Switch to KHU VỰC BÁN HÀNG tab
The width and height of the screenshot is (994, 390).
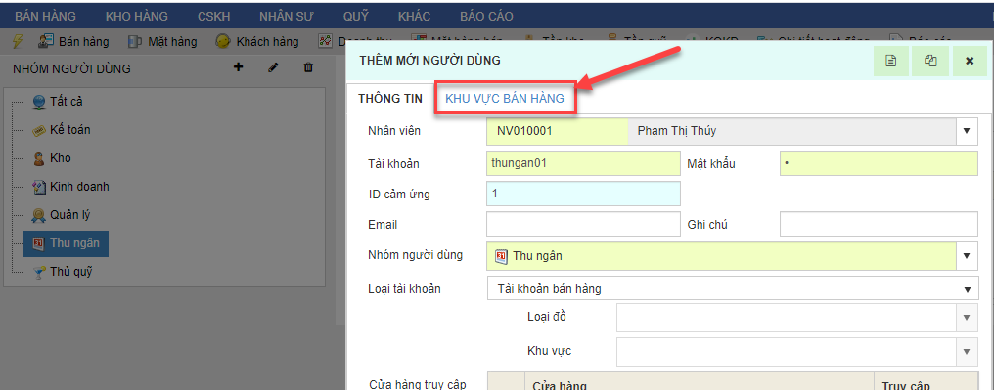[505, 98]
